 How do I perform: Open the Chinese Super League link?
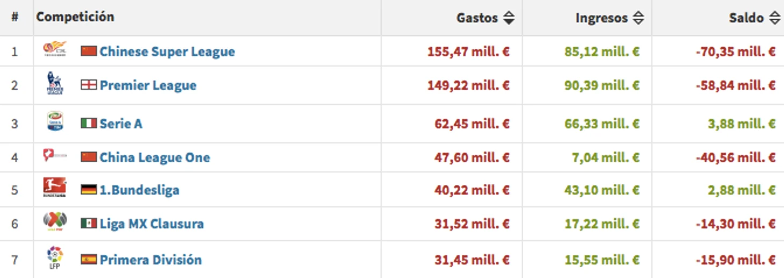167,52
